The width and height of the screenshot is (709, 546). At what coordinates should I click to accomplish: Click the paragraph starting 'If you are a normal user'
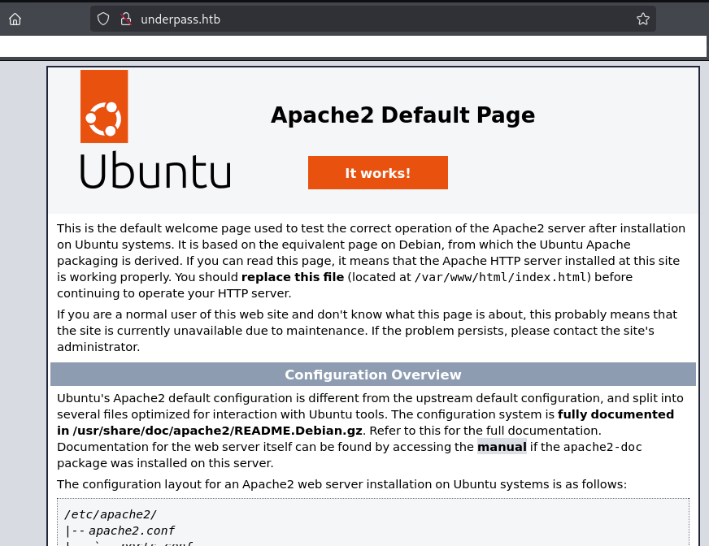tap(367, 330)
